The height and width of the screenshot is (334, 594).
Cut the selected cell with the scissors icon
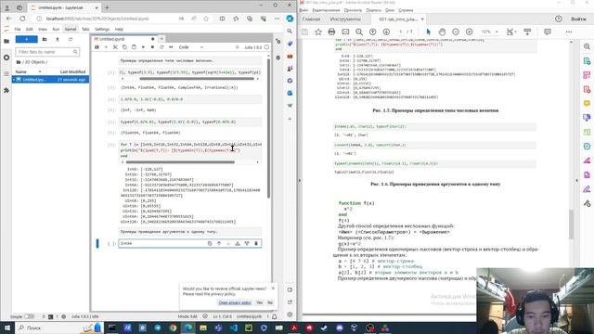click(x=115, y=47)
